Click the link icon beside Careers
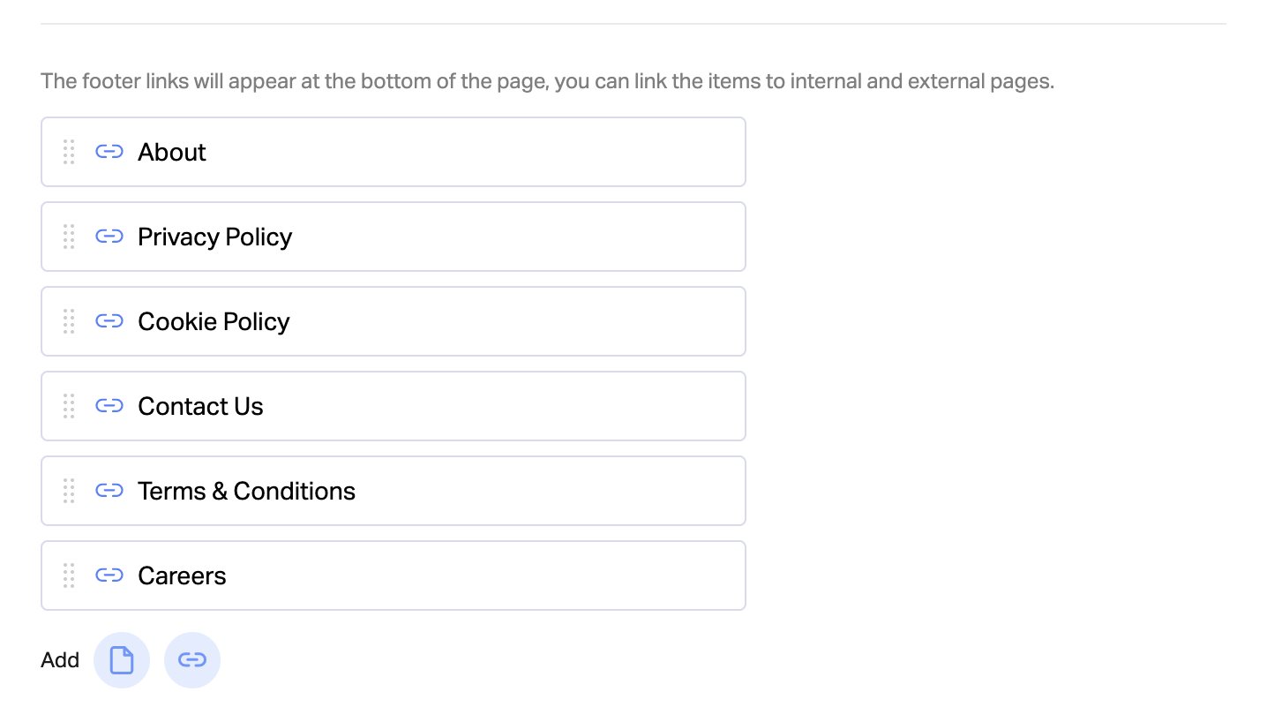Screen dimensions: 1267x722 click(109, 575)
